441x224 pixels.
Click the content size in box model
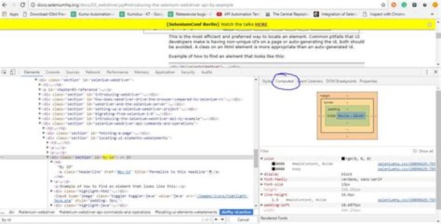(351, 116)
